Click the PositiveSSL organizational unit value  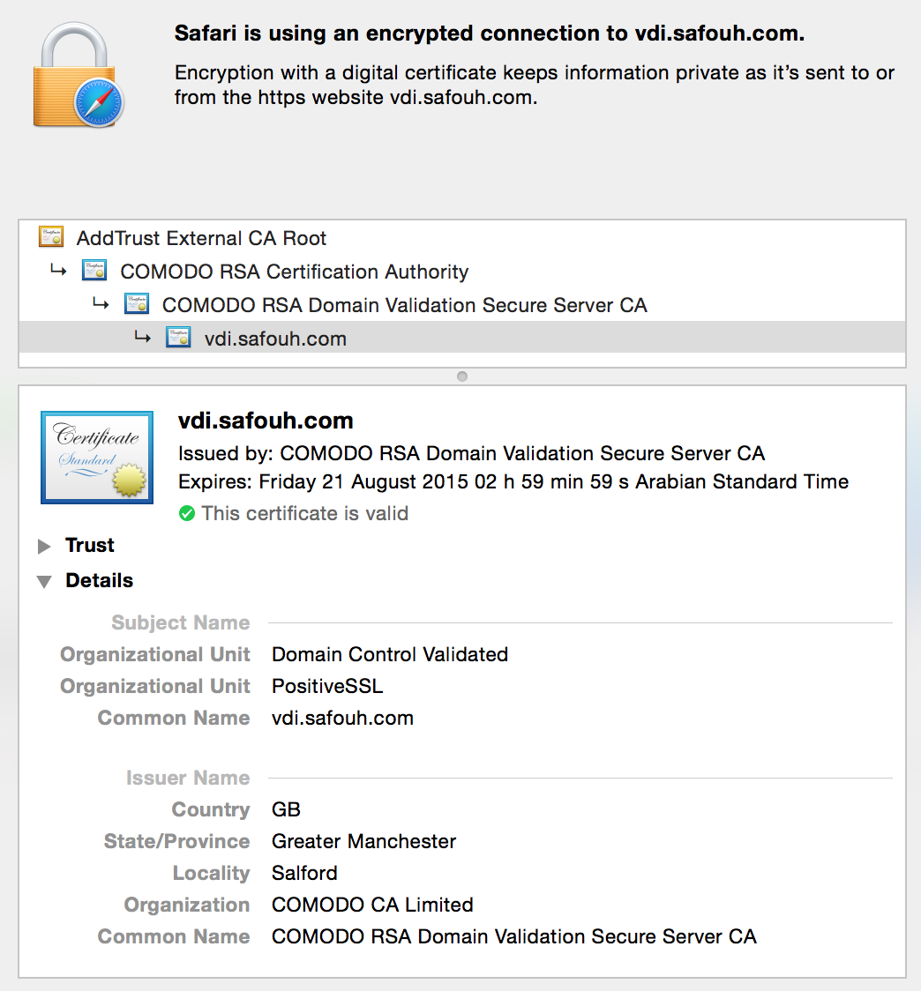coord(327,686)
